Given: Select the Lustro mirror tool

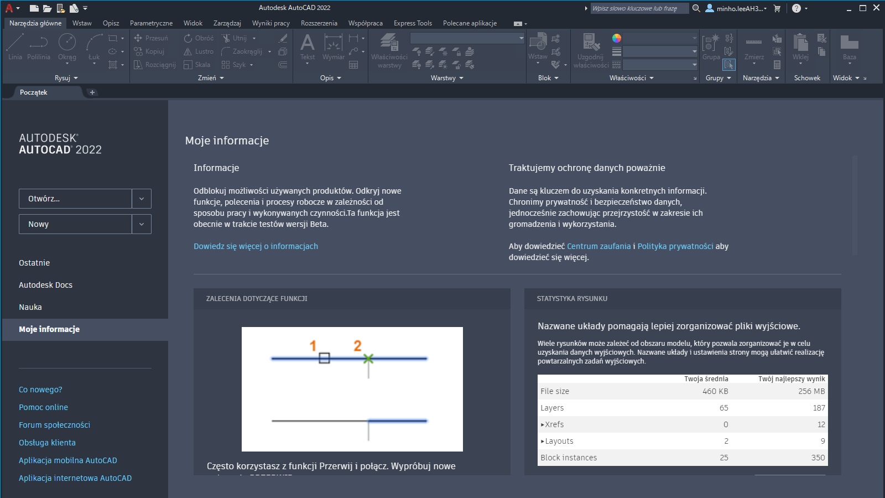Looking at the screenshot, I should (x=198, y=51).
